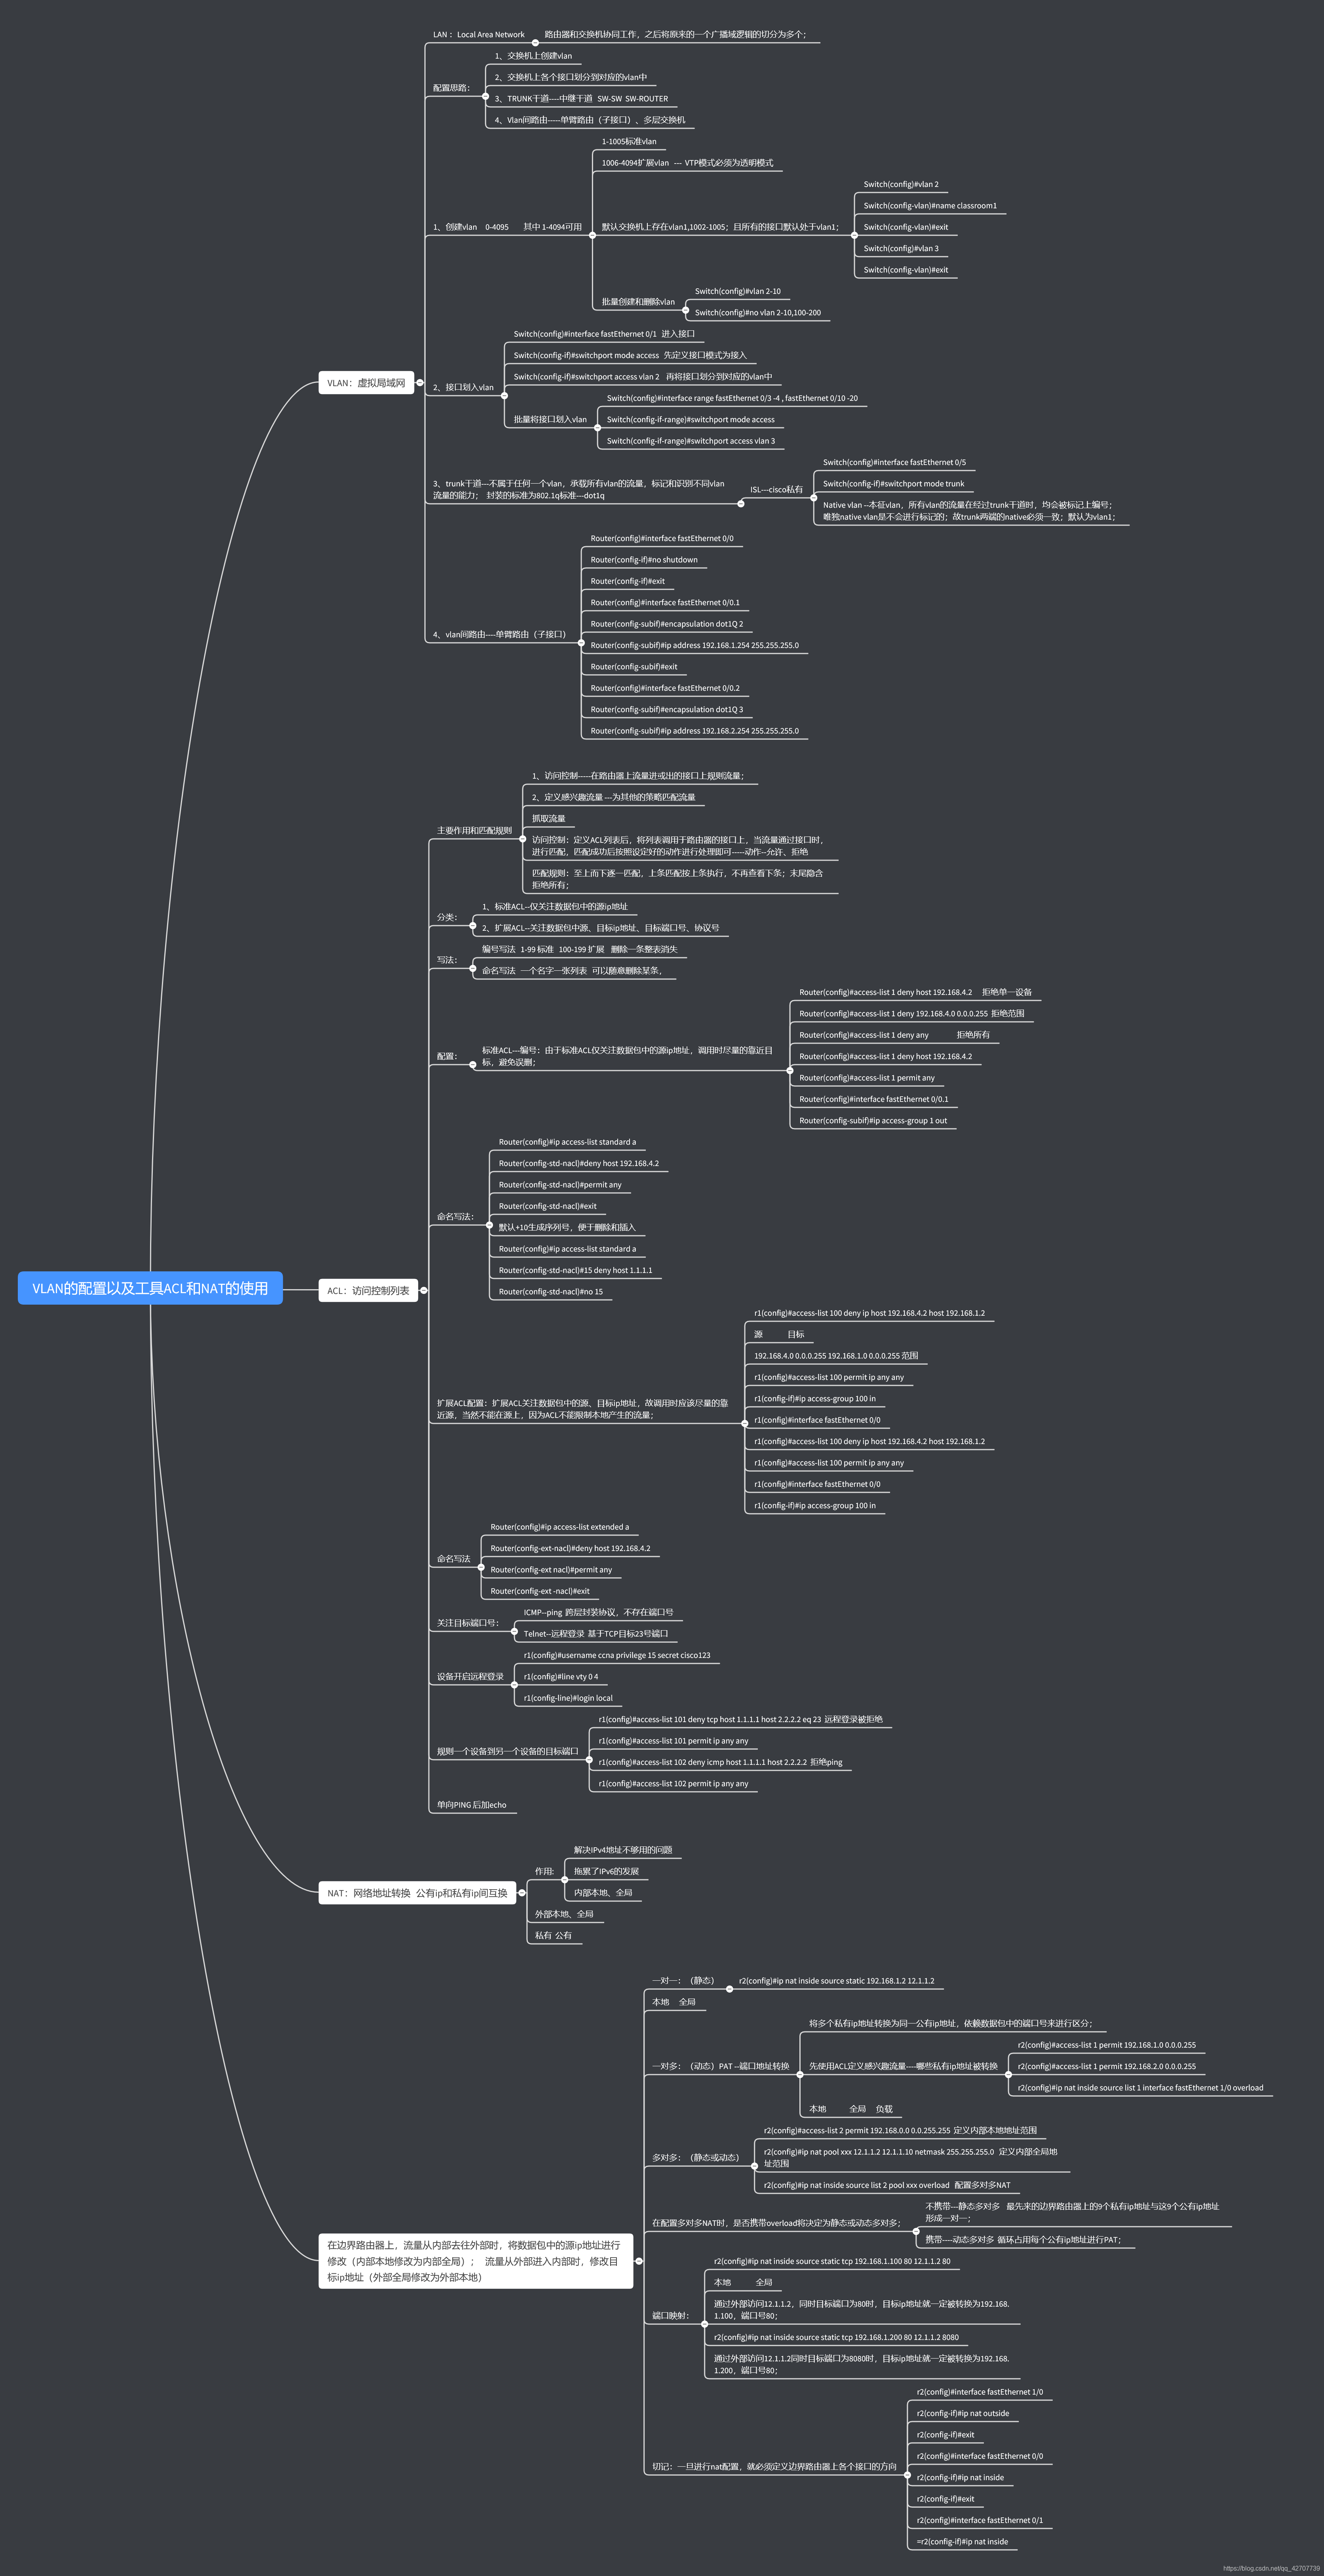Click the Telnet--远程登录 TCP目标23号端口 item

tap(596, 1634)
